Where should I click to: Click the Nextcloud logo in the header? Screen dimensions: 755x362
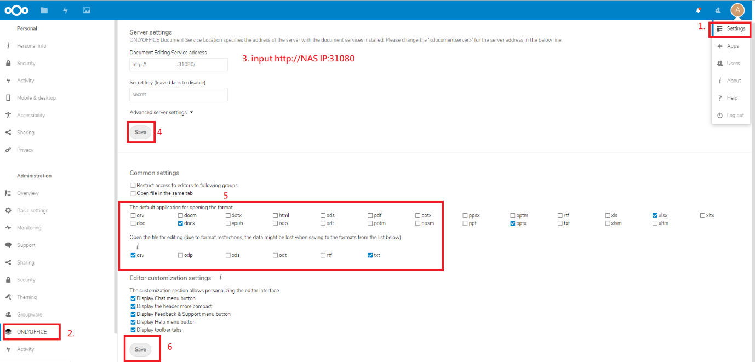pos(16,10)
